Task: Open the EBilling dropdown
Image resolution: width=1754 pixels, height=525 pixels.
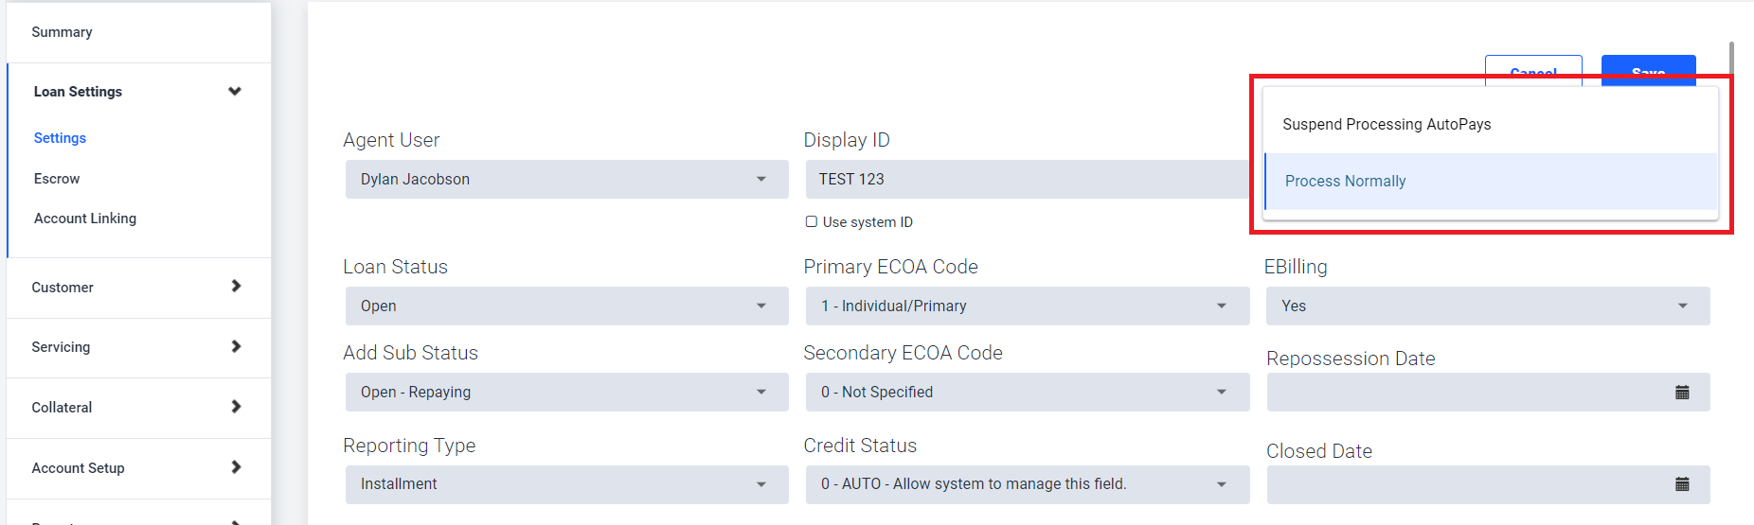Action: (x=1488, y=306)
